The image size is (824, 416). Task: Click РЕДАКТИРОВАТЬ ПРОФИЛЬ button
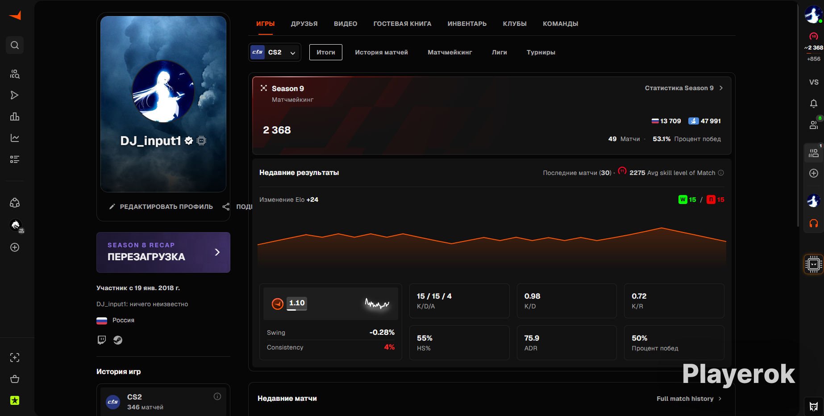[161, 207]
